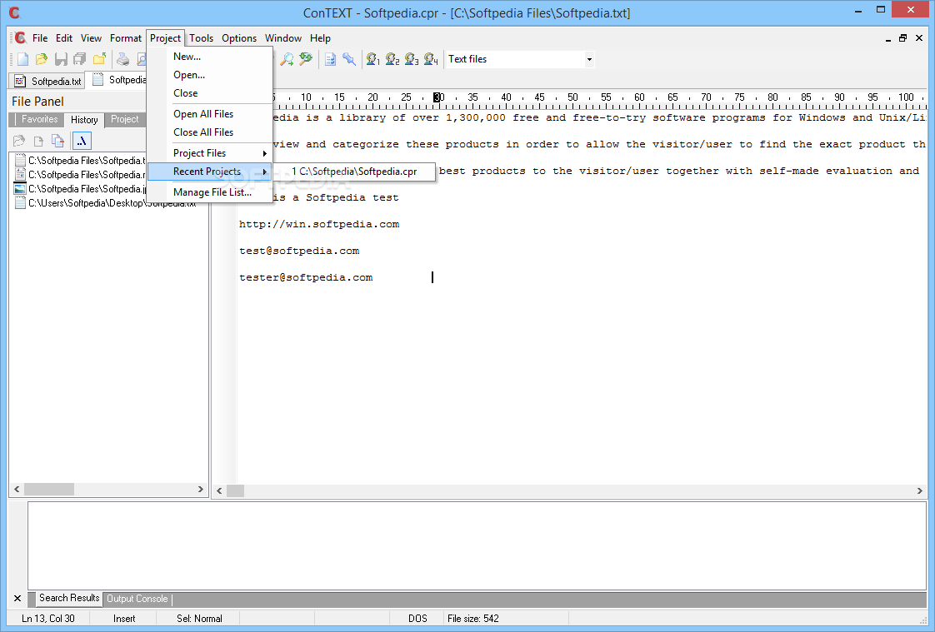This screenshot has width=935, height=632.
Task: Open the Tools menu
Action: pyautogui.click(x=202, y=38)
